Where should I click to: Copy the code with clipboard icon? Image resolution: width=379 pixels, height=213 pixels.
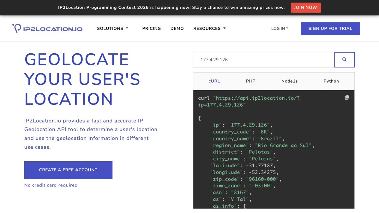pos(347,98)
